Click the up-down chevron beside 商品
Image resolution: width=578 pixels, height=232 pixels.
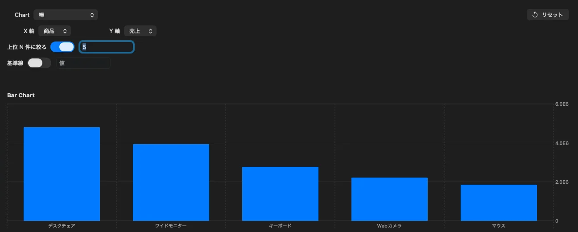[x=65, y=31]
